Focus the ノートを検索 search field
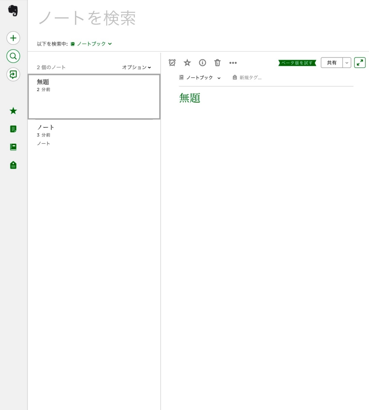Image resolution: width=369 pixels, height=410 pixels. (87, 18)
